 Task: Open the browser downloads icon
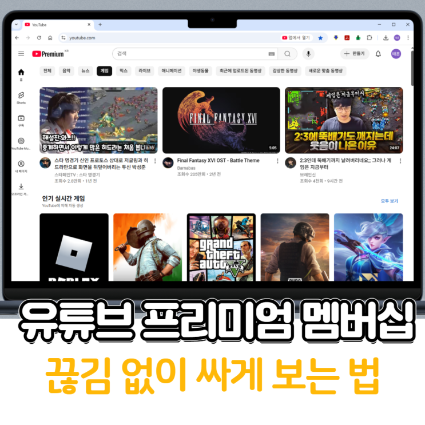386,38
